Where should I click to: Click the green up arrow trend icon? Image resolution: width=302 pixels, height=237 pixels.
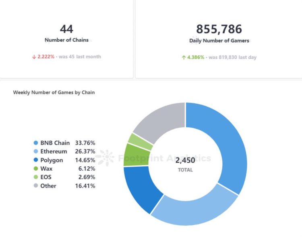[184, 57]
